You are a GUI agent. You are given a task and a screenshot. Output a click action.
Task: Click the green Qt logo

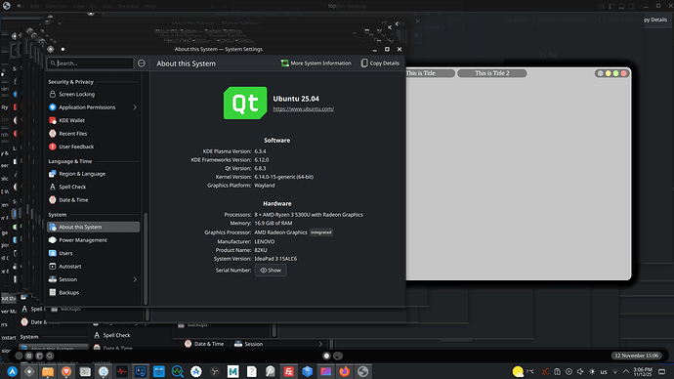(245, 104)
